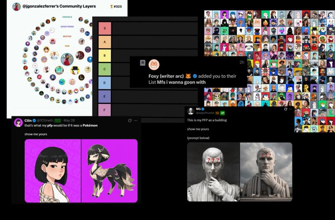Screen dimensions: 335x220
Task: Select the blue D tier label
Action: coord(104,83)
